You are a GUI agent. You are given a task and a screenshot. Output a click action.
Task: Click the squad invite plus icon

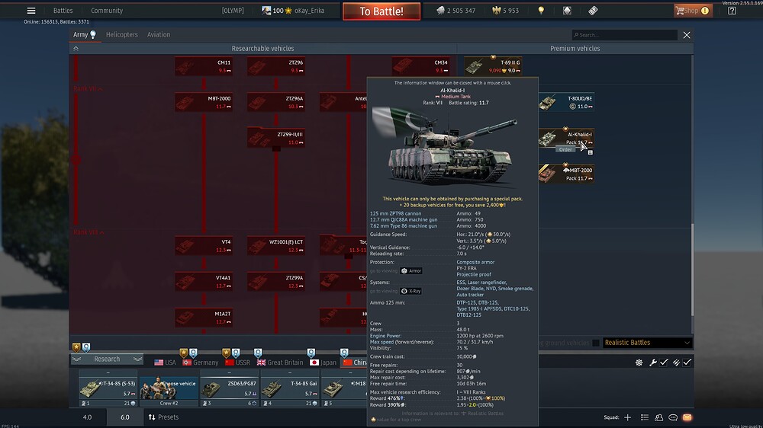pyautogui.click(x=628, y=417)
